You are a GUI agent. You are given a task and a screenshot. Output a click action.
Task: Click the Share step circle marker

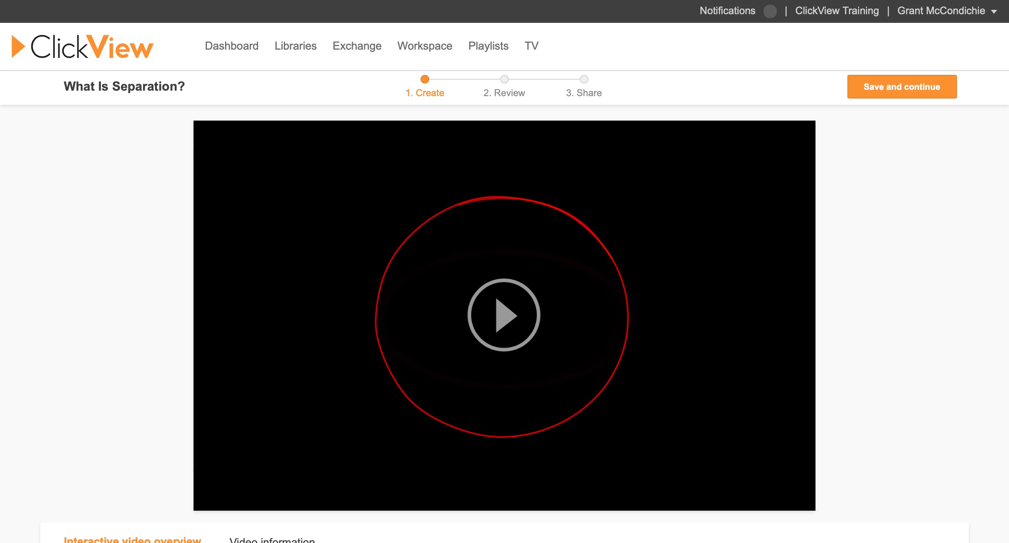click(x=584, y=79)
